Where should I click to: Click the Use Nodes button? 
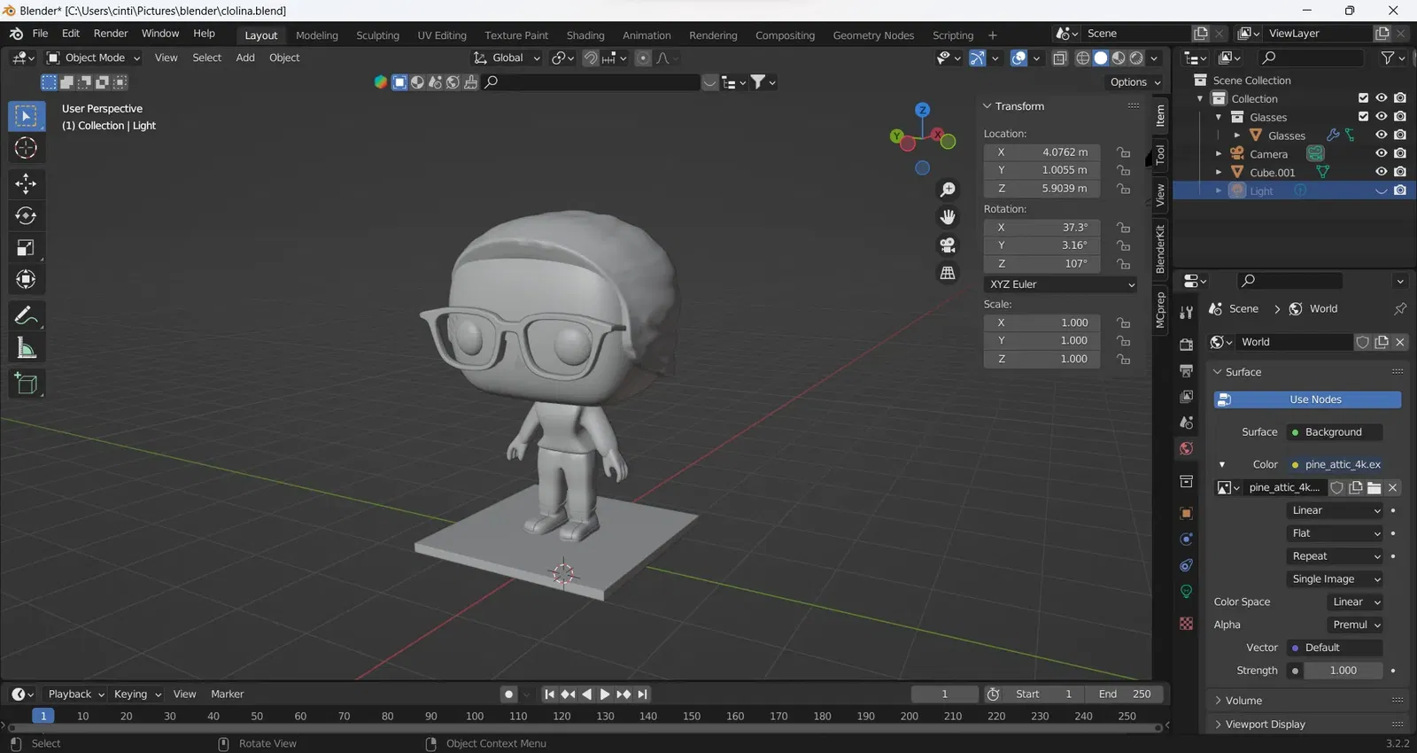[1308, 400]
